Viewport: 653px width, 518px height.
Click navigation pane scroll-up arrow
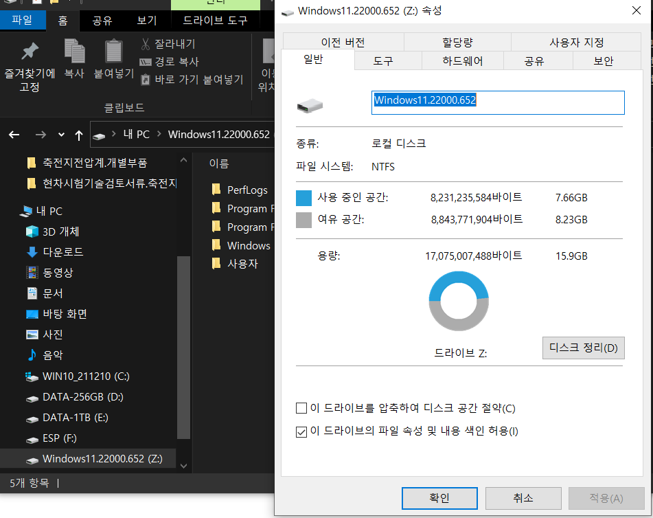[x=183, y=161]
